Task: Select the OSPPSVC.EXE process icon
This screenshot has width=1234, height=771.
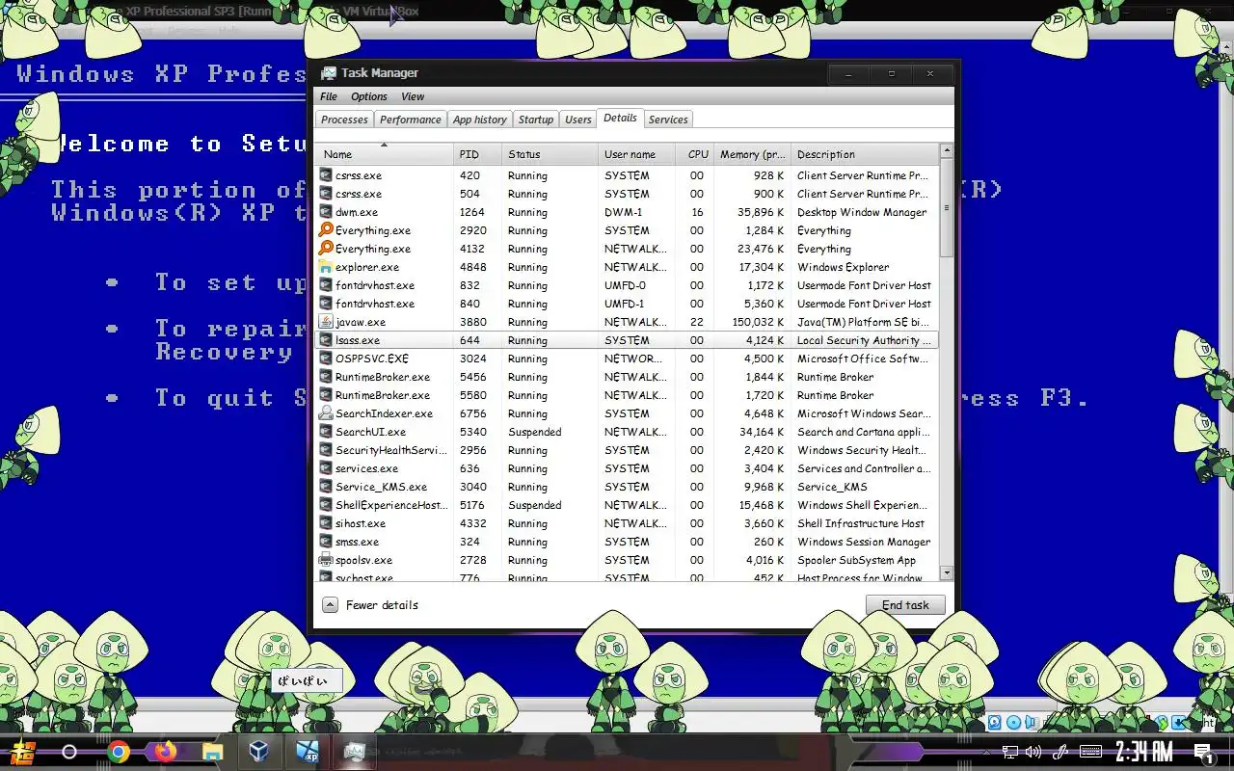Action: point(326,359)
